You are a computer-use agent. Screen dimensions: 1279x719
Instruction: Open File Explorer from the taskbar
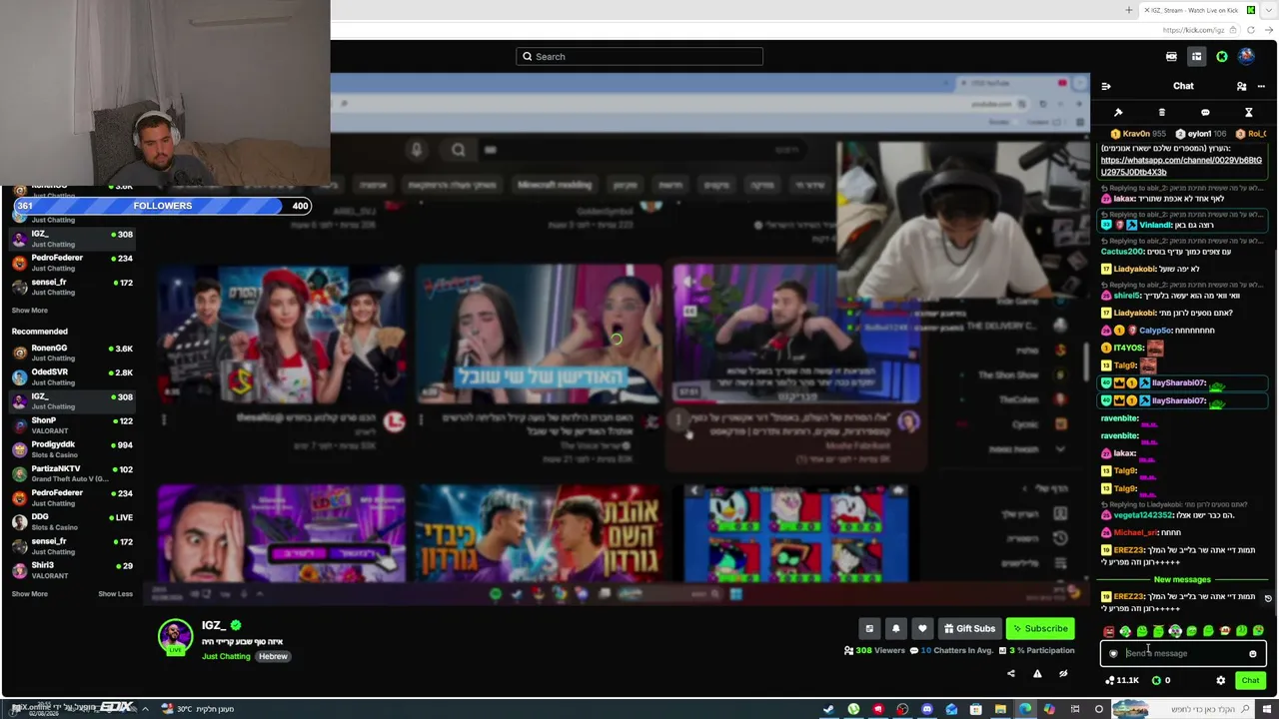pyautogui.click(x=1000, y=709)
